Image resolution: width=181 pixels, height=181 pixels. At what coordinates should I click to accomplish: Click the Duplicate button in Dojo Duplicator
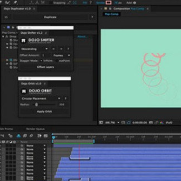(50, 17)
